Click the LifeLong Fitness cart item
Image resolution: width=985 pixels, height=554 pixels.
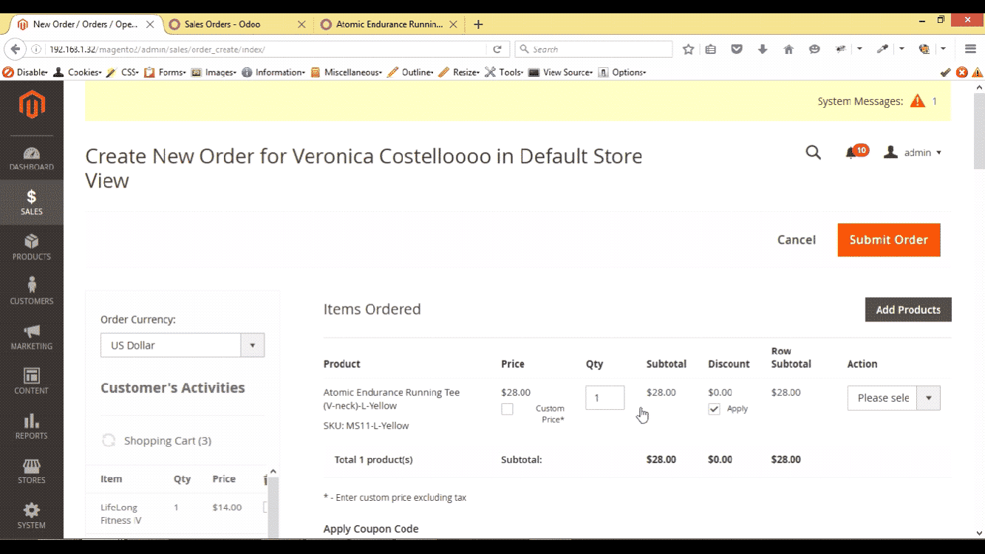pos(121,513)
